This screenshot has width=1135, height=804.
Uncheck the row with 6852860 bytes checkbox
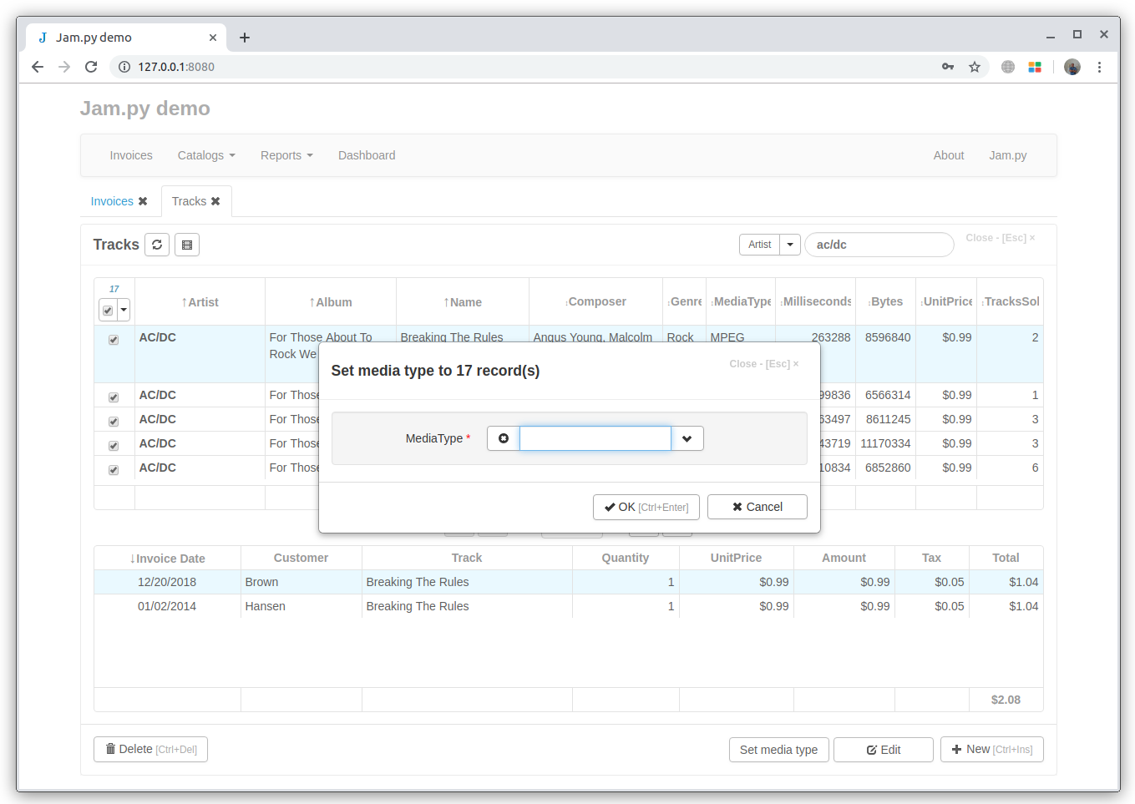pyautogui.click(x=114, y=470)
